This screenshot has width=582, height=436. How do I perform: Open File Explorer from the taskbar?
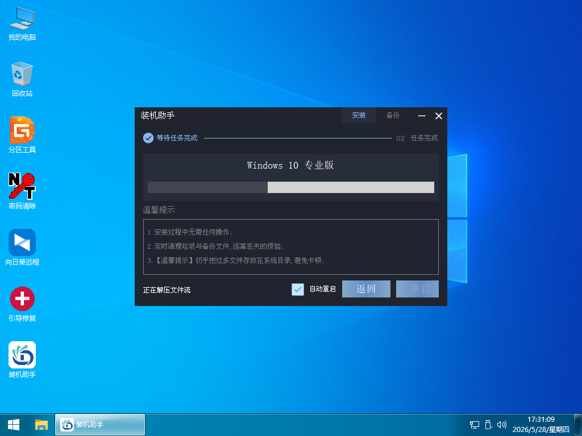[x=41, y=425]
